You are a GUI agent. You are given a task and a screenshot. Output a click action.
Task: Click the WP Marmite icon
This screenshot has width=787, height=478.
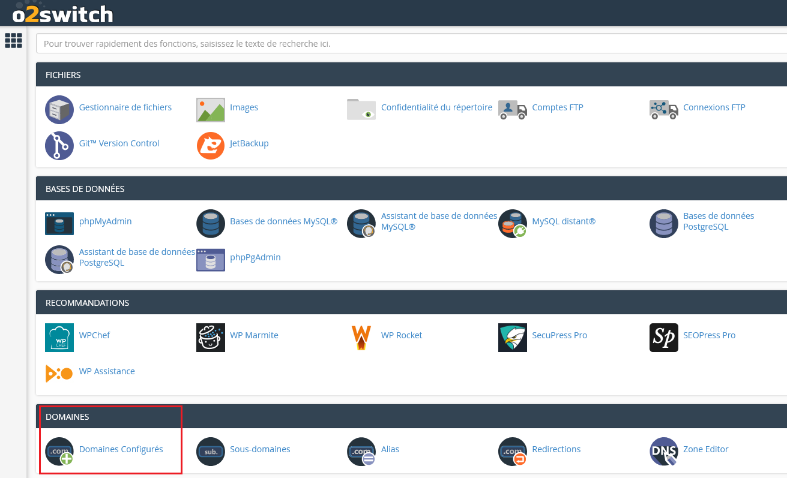(x=211, y=338)
